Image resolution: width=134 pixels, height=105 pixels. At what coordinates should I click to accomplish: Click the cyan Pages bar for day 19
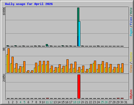click(x=79, y=34)
